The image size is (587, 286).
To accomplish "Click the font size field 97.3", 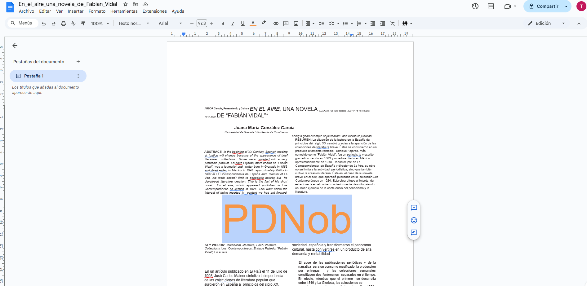I will pos(202,23).
